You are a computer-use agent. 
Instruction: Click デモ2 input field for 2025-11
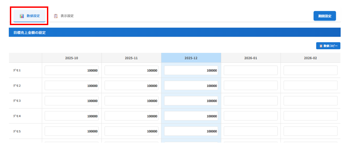click(x=131, y=86)
